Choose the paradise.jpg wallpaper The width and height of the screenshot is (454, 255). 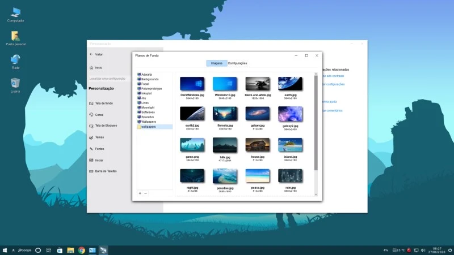pyautogui.click(x=225, y=180)
